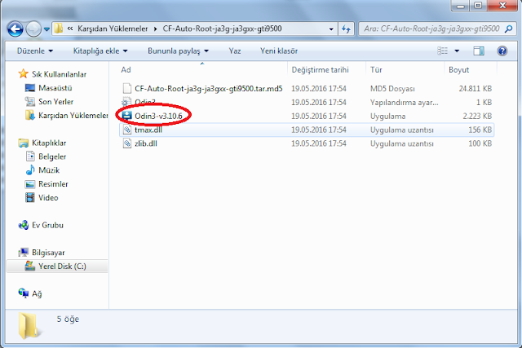522x348 pixels.
Task: Click the tmax.dll file icon
Action: coord(127,130)
